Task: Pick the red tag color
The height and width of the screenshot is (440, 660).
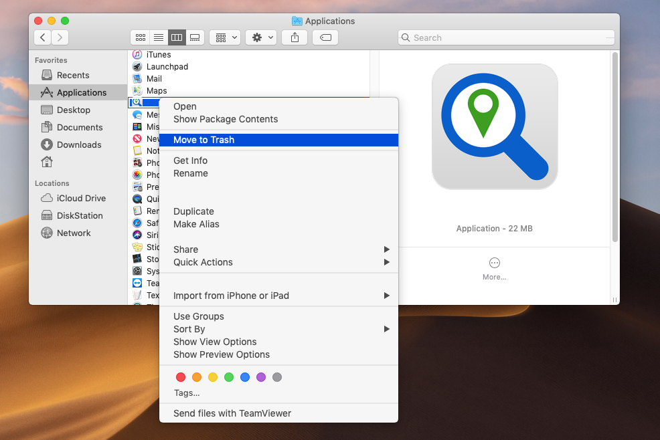Action: 181,377
